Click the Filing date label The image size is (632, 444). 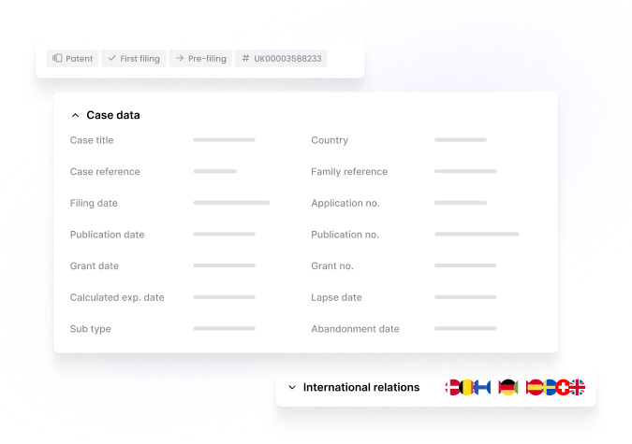click(x=94, y=203)
